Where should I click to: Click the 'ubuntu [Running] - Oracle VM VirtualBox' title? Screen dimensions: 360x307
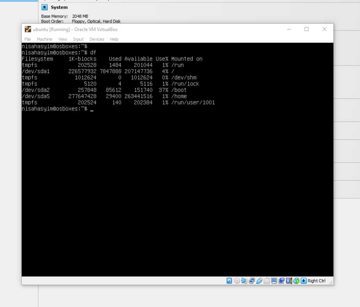coord(75,29)
